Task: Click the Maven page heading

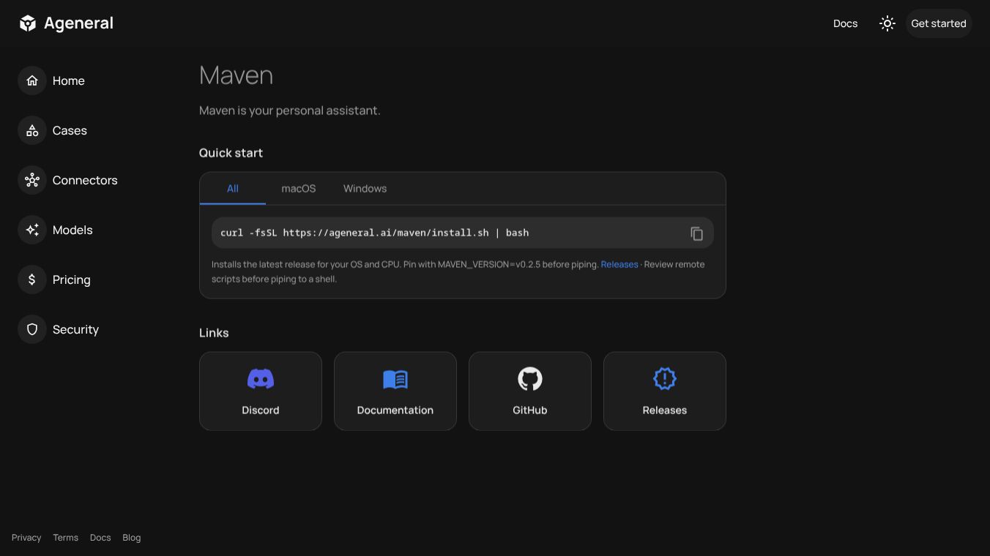Action: [x=236, y=75]
